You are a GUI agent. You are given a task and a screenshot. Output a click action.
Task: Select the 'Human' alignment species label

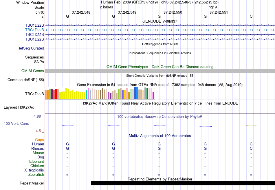tap(38, 144)
